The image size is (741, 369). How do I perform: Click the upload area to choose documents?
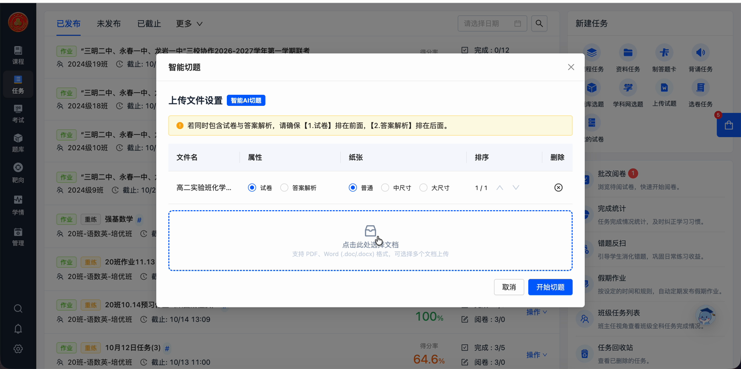point(371,240)
